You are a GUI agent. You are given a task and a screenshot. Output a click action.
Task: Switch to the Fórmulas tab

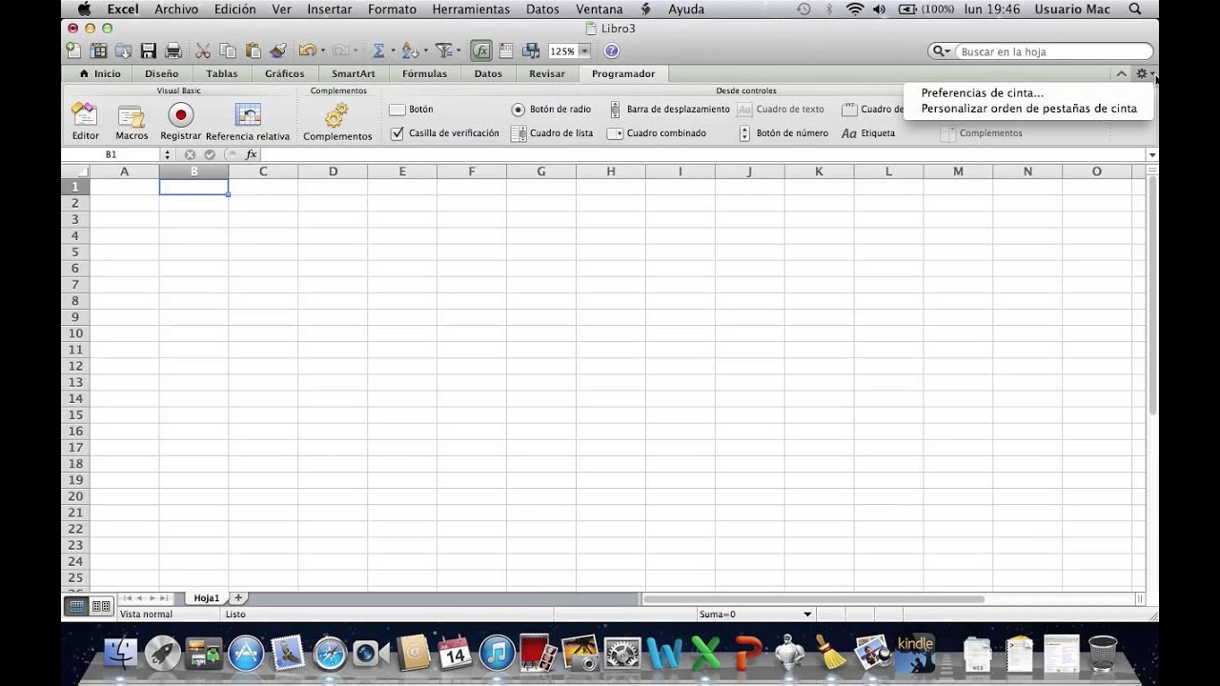tap(424, 73)
